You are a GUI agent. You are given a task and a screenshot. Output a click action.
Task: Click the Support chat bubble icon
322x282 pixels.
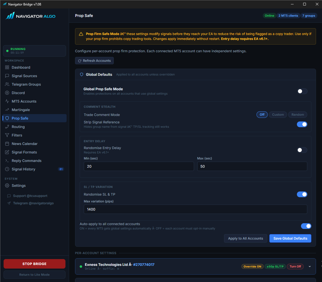click(9, 196)
